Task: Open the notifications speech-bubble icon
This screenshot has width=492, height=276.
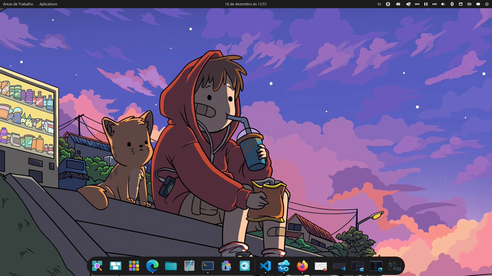Action: point(478,4)
